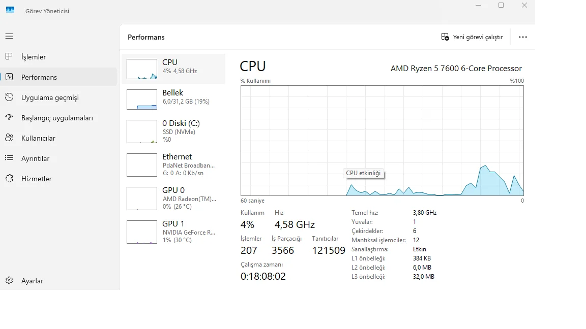Maximize the Görev Yöneticisi window
586x329 pixels.
click(x=501, y=6)
